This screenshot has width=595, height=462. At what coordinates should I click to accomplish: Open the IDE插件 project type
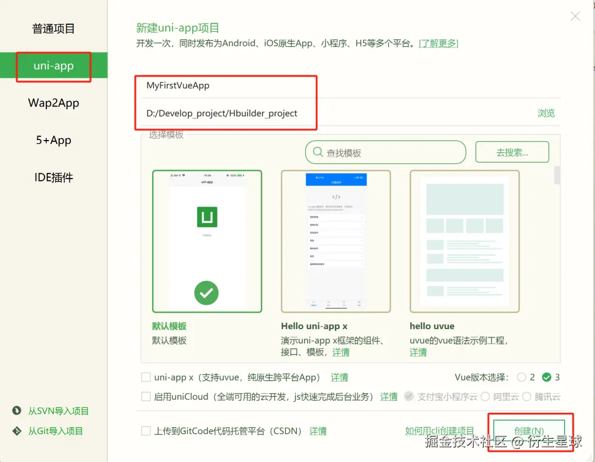(53, 178)
